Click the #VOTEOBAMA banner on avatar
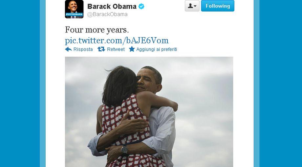The width and height of the screenshot is (302, 167). coord(74,14)
